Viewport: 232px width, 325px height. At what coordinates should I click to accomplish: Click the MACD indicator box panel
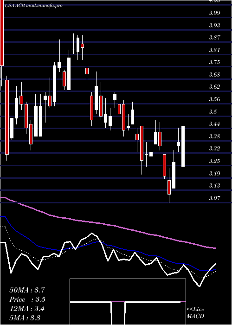click(x=128, y=302)
